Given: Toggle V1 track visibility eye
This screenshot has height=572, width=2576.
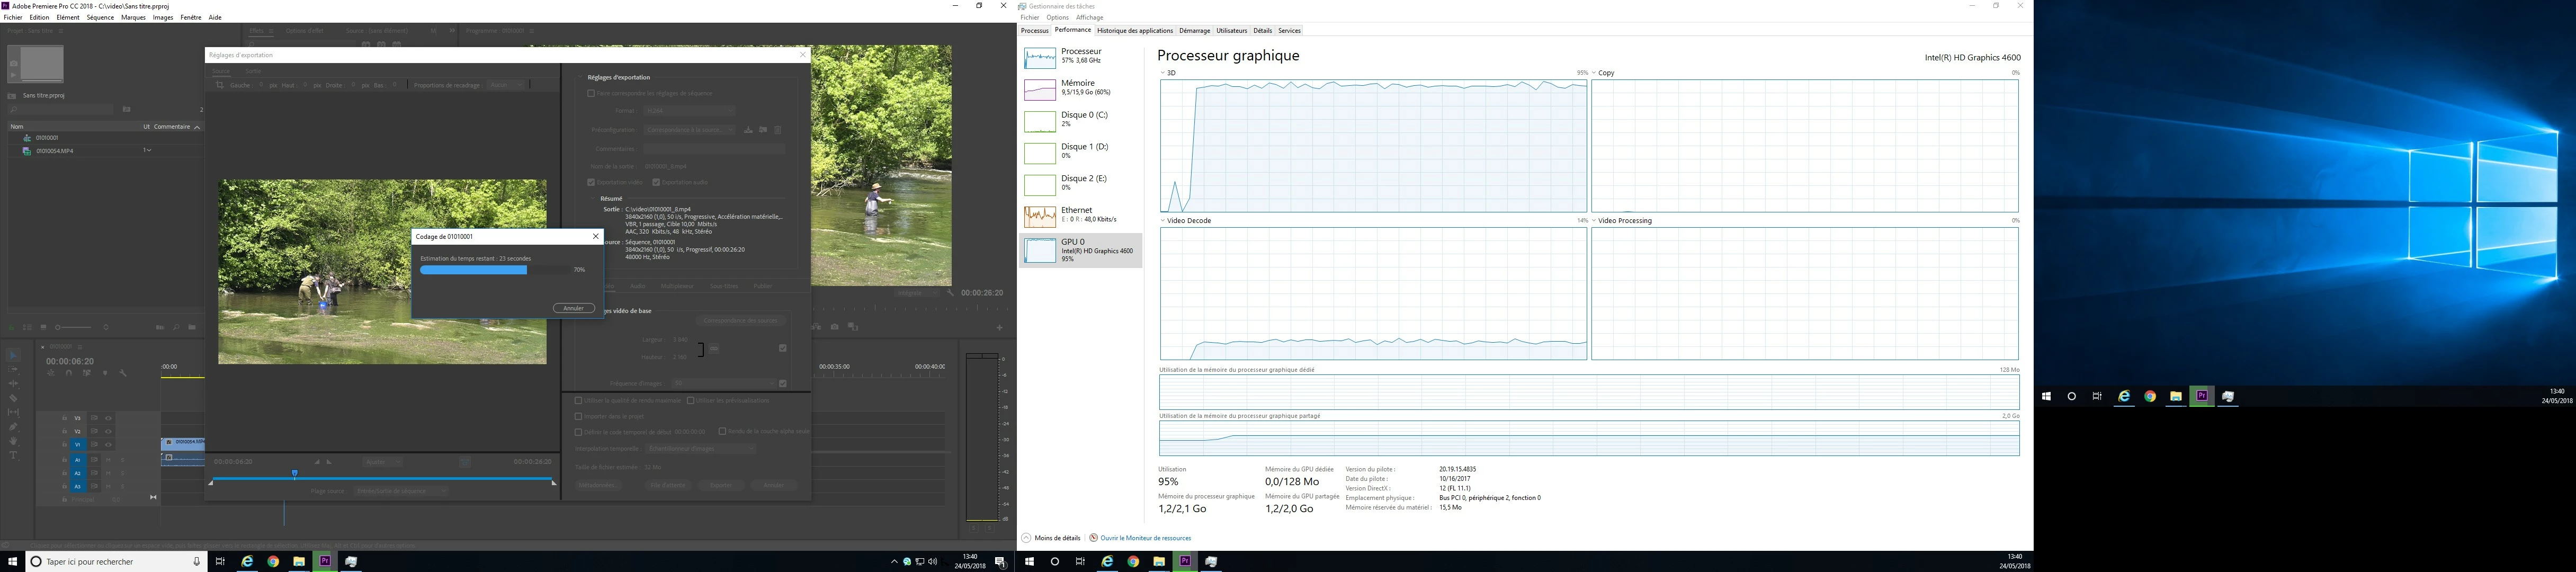Looking at the screenshot, I should 108,445.
